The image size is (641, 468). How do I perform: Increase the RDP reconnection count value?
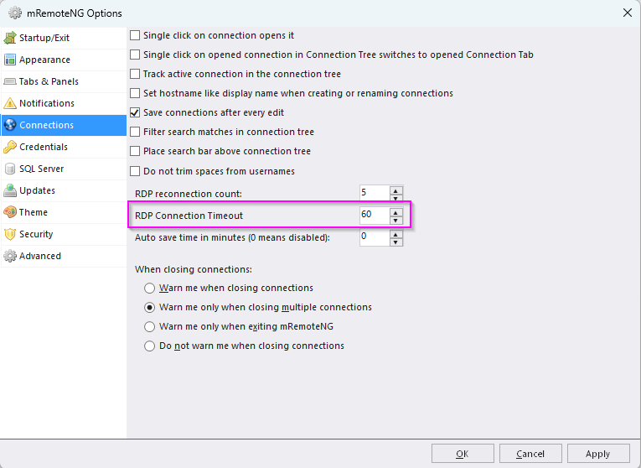(395, 190)
